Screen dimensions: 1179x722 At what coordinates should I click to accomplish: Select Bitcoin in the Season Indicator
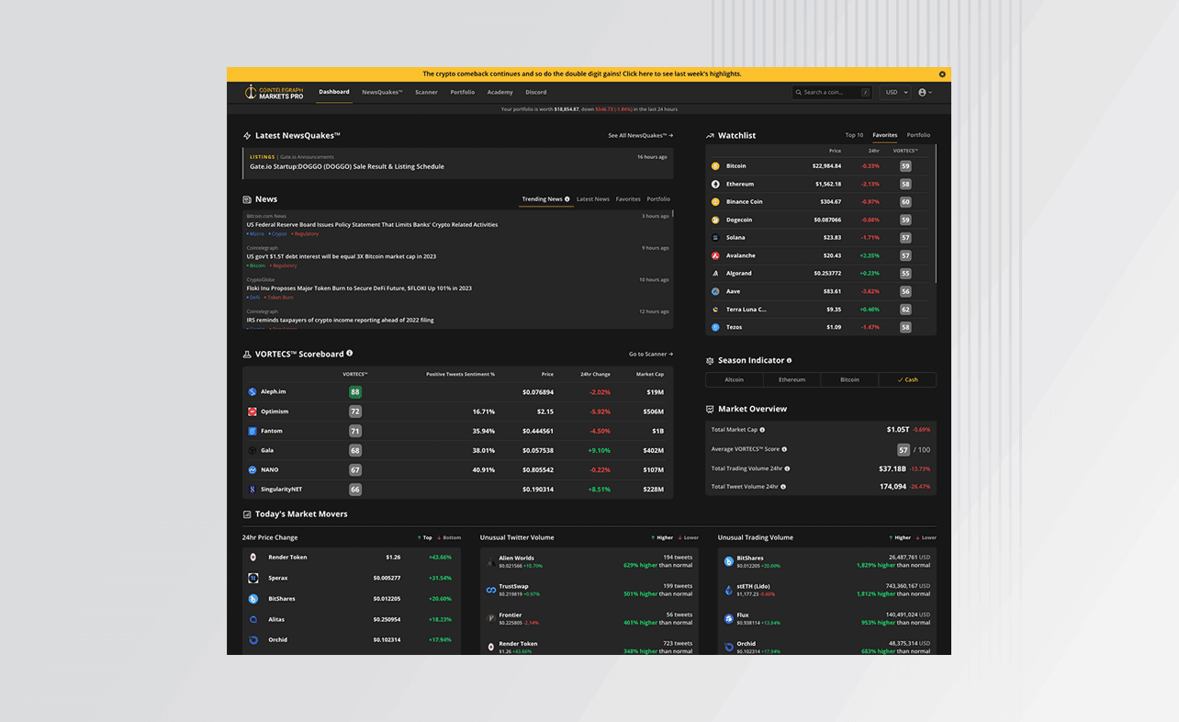(849, 379)
